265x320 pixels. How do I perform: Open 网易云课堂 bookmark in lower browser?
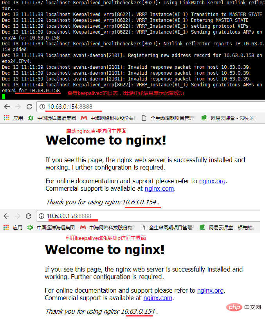click(231, 227)
